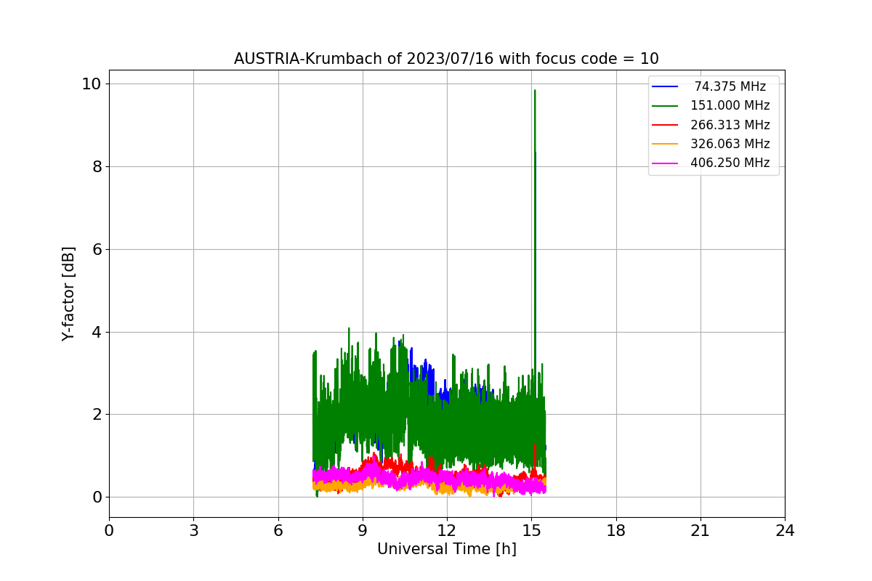Select the 74.375 MHz legend label
The image size is (872, 581).
(730, 86)
